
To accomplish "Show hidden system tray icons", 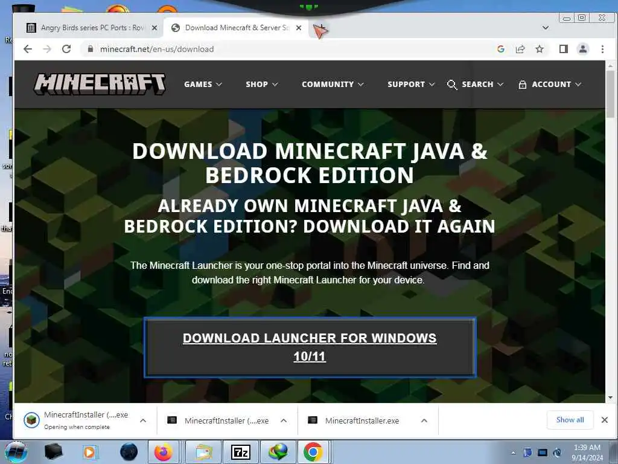I will click(513, 453).
